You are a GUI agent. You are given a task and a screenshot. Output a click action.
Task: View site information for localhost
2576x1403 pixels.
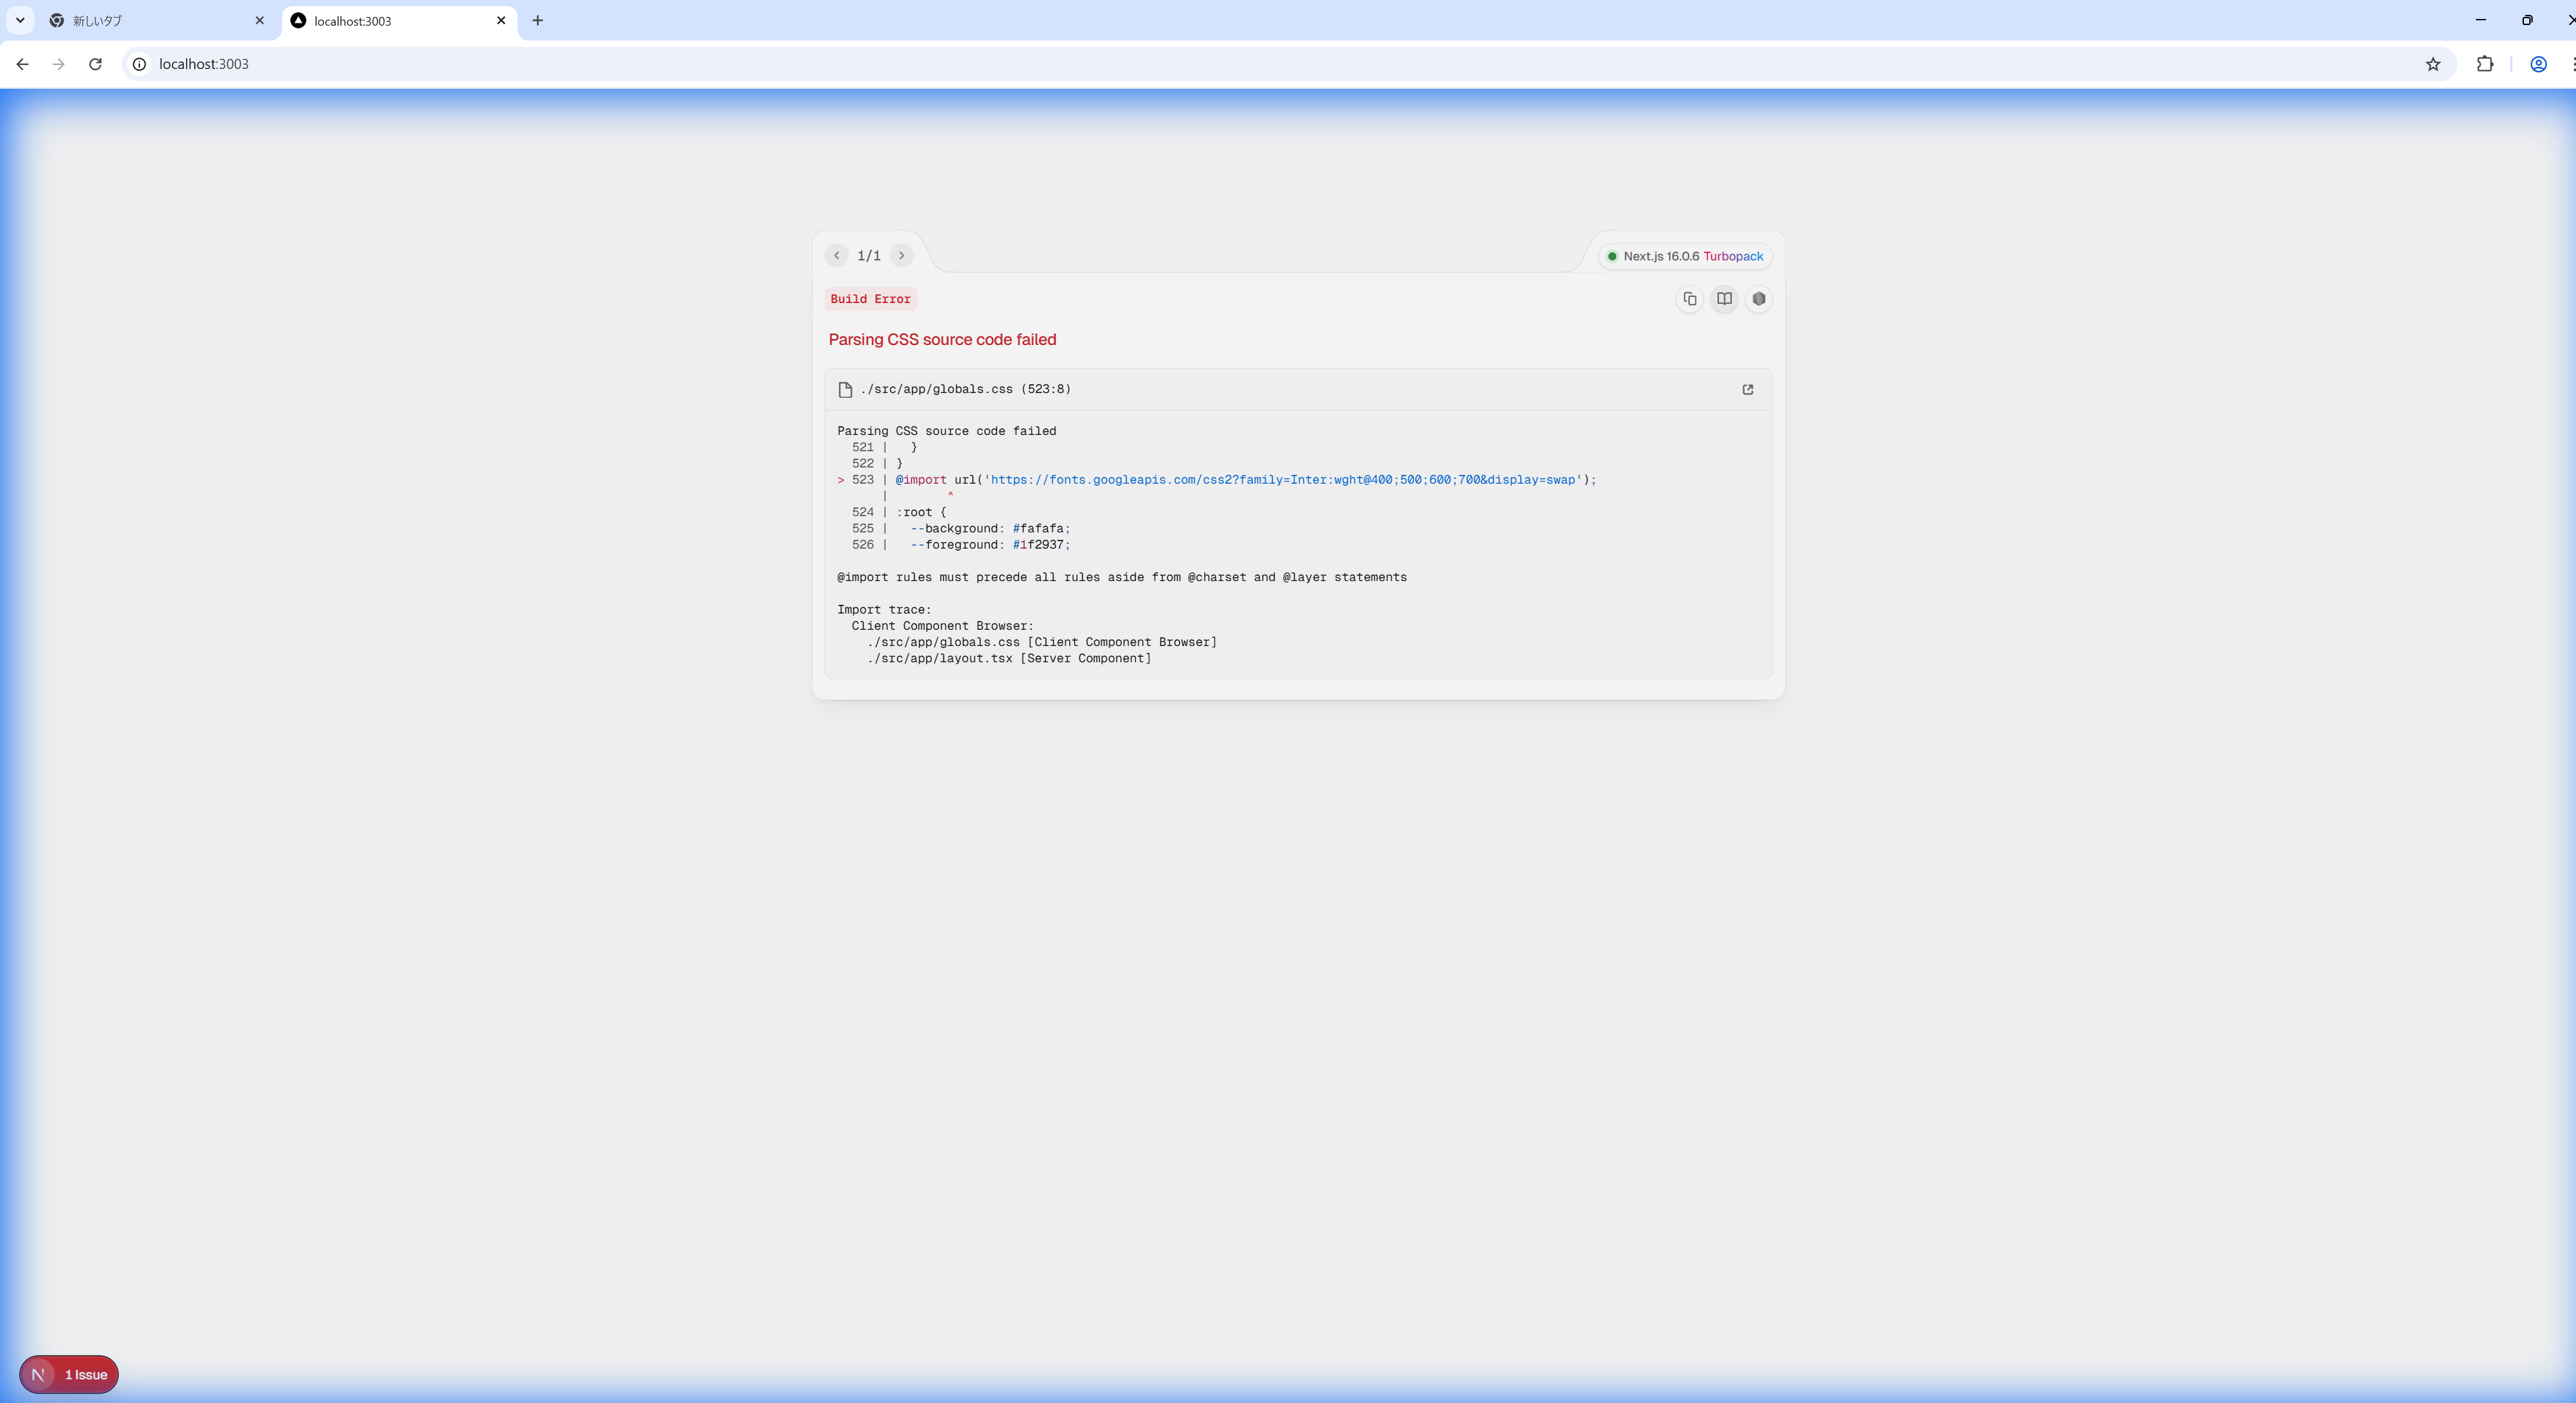point(140,64)
